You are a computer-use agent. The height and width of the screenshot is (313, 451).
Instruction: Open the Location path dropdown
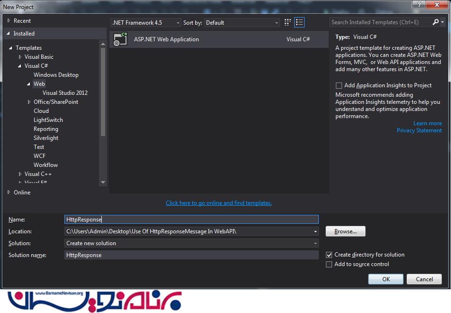[315, 231]
